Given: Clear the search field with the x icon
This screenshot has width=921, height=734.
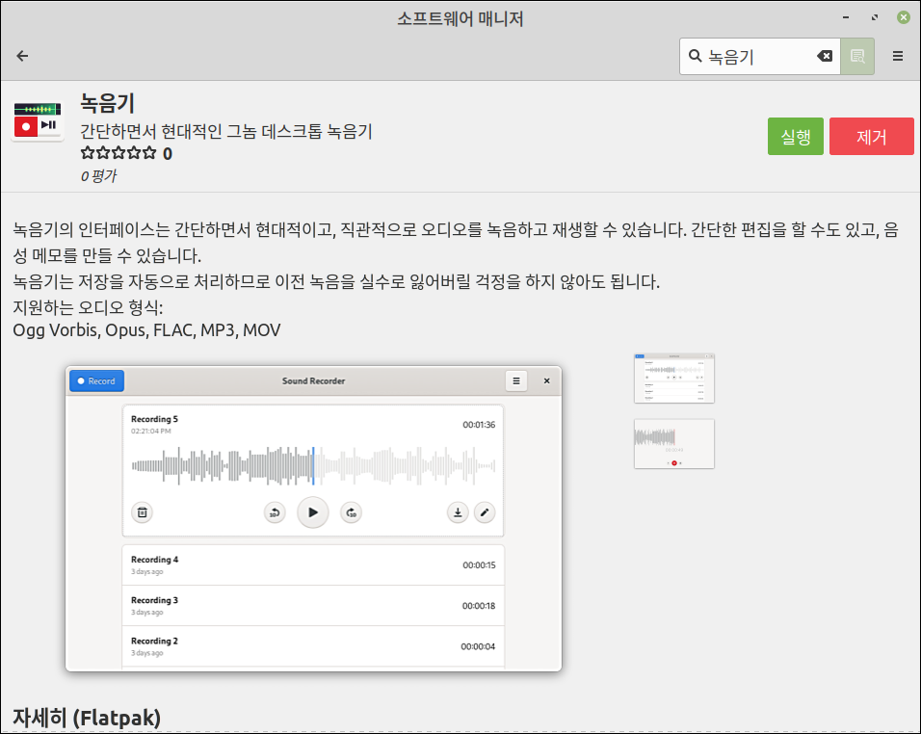Looking at the screenshot, I should (x=826, y=56).
